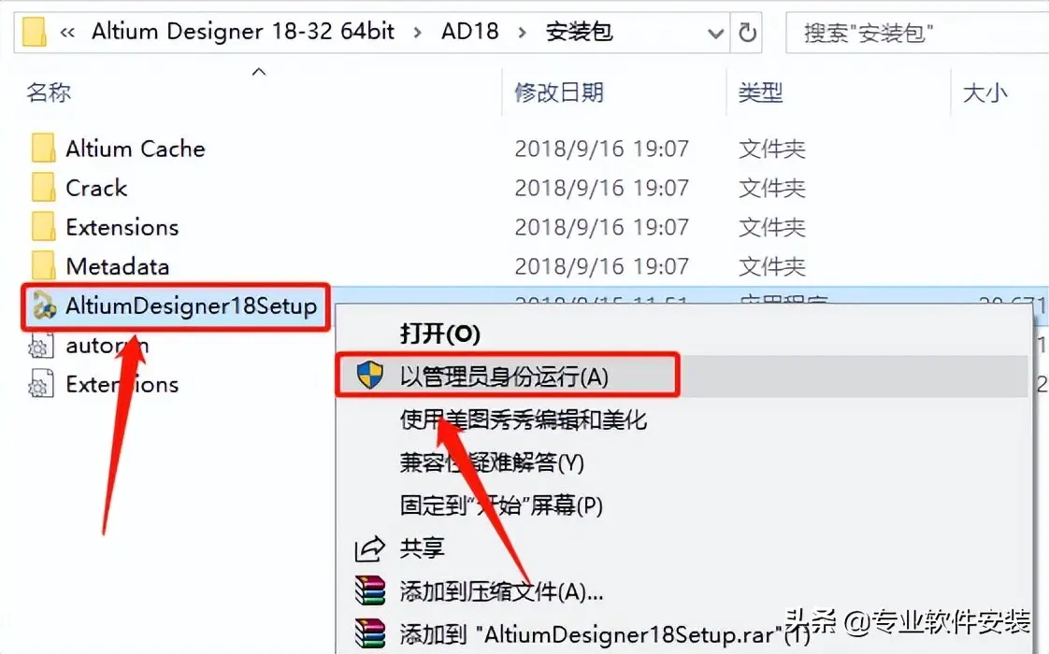
Task: Click the refresh button in address bar
Action: (x=747, y=32)
